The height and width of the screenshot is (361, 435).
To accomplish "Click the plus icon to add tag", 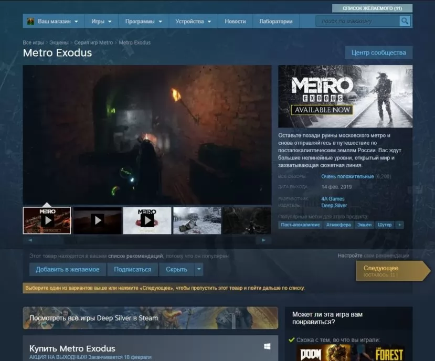I will point(400,225).
